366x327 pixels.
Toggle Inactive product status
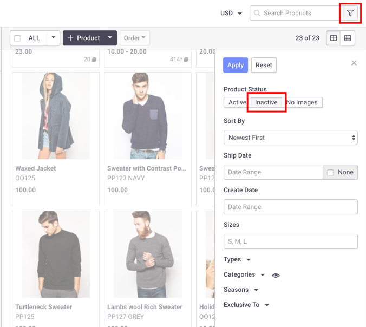pyautogui.click(x=266, y=102)
